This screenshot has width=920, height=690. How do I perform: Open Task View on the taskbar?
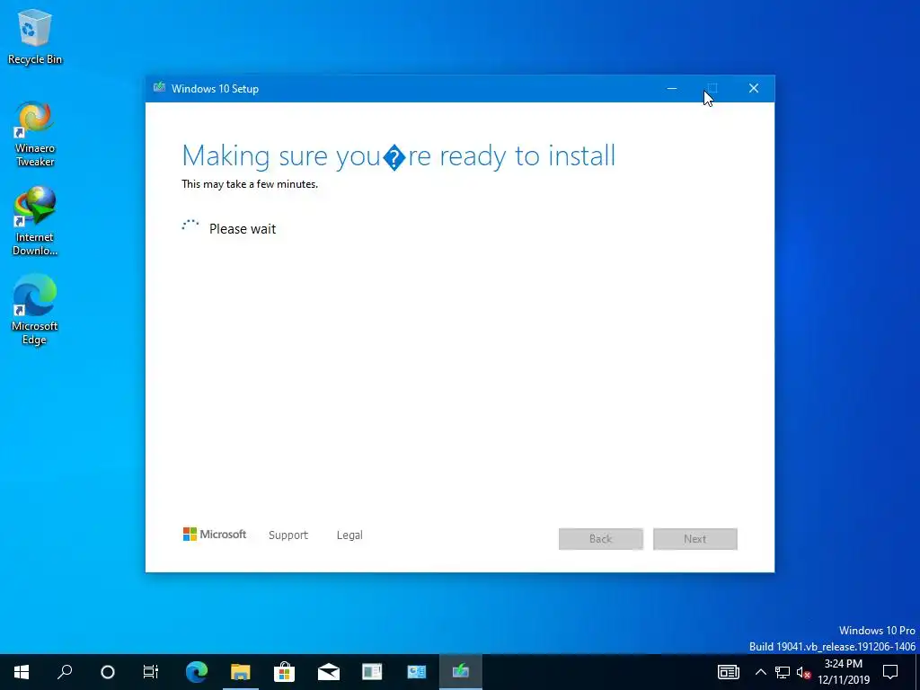(151, 672)
